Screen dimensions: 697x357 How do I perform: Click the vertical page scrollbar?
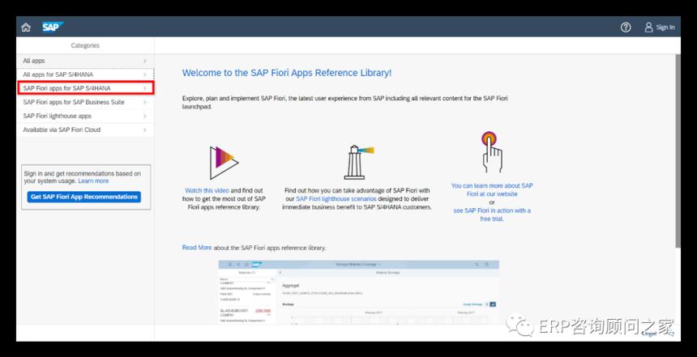click(x=678, y=151)
